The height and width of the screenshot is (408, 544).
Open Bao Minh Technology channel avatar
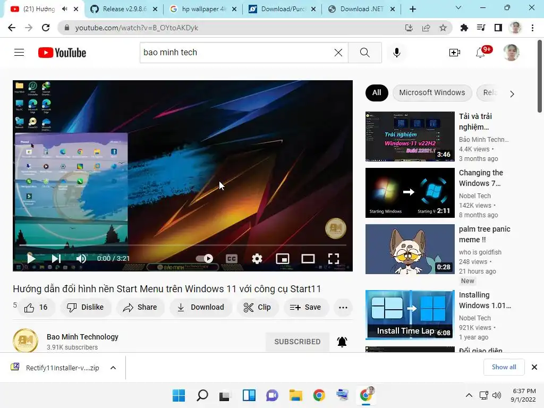pos(25,341)
